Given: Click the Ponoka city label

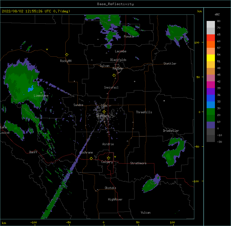Looking at the screenshot, I should pyautogui.click(x=129, y=37).
